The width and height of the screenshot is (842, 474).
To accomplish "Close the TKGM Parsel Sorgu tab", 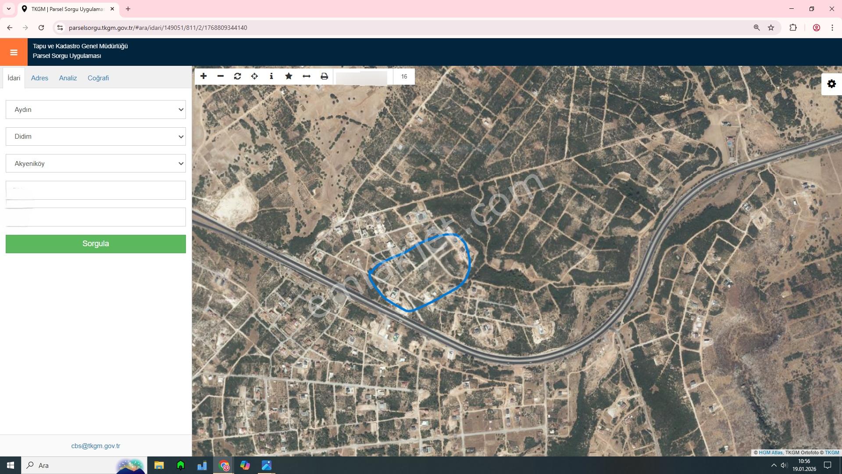I will click(x=112, y=9).
